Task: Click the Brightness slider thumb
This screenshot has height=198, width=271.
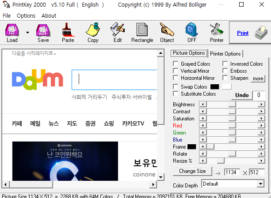Action: [x=232, y=104]
